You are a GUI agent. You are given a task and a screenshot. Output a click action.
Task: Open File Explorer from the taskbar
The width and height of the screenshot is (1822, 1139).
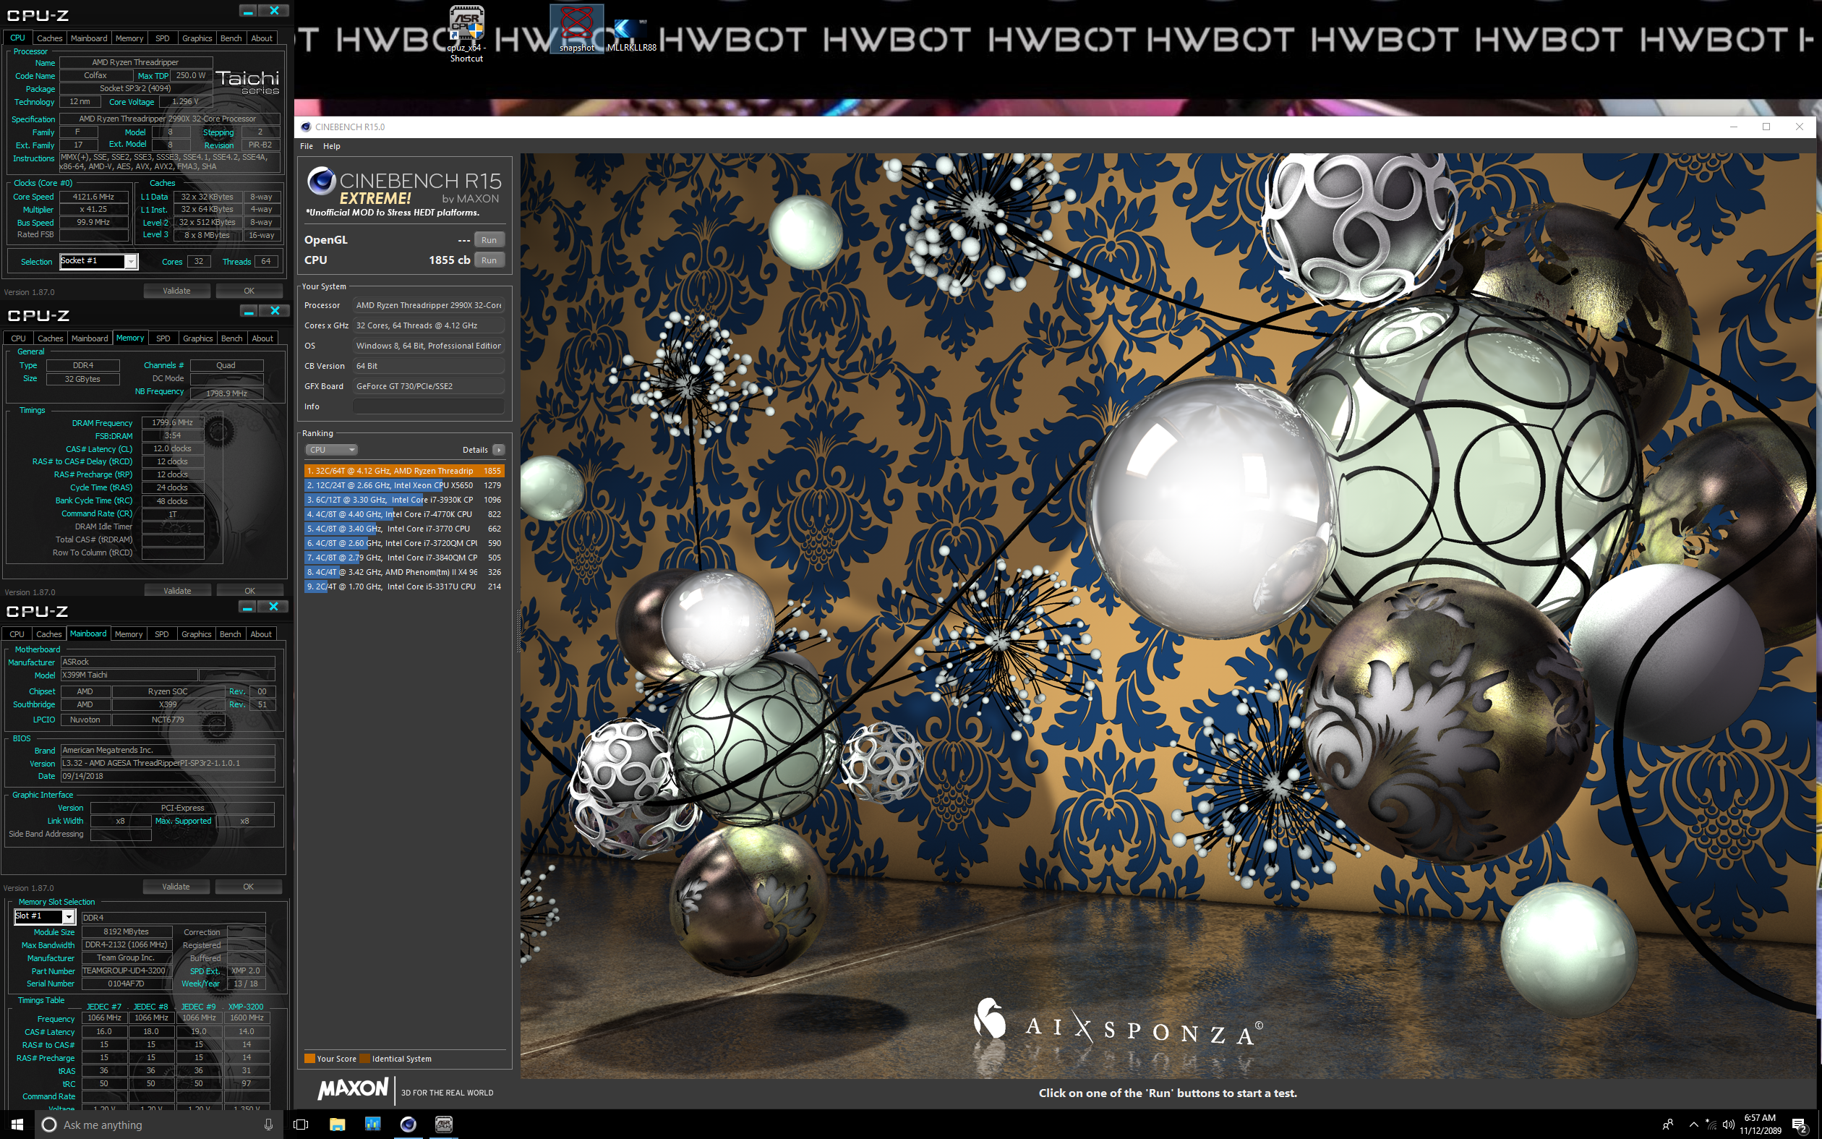click(336, 1124)
